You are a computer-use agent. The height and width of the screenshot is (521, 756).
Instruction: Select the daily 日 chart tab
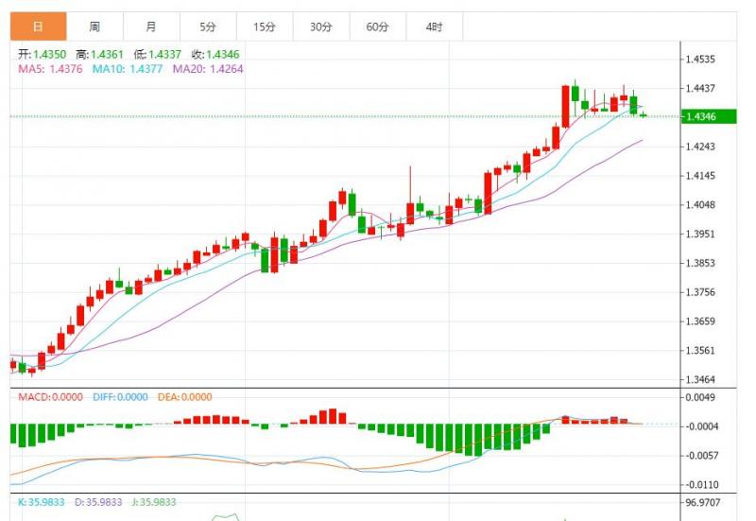point(38,26)
